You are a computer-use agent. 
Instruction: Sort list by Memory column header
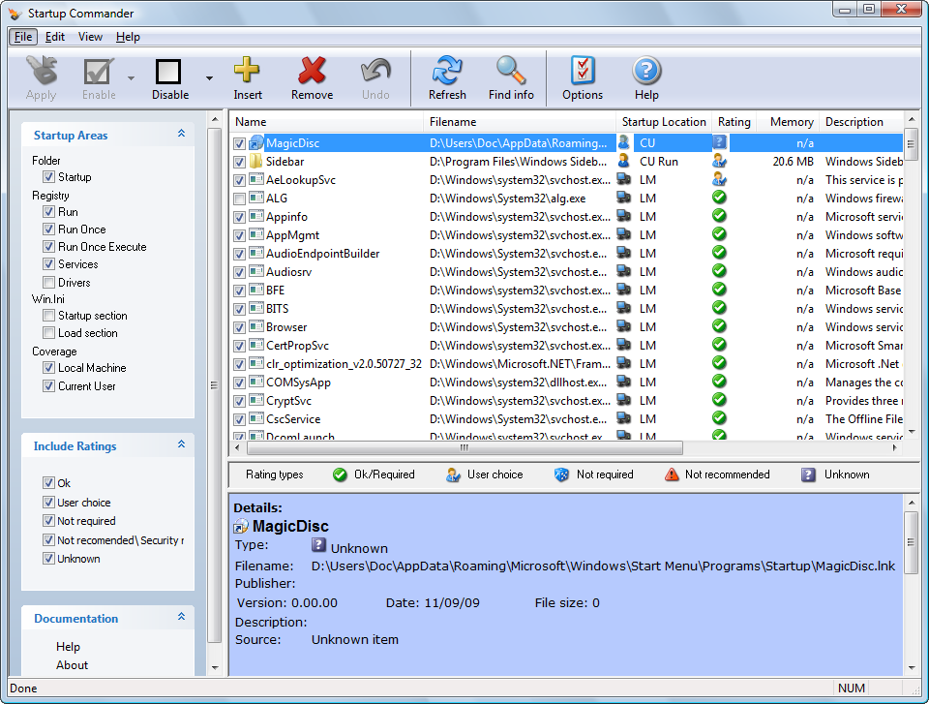[x=791, y=122]
